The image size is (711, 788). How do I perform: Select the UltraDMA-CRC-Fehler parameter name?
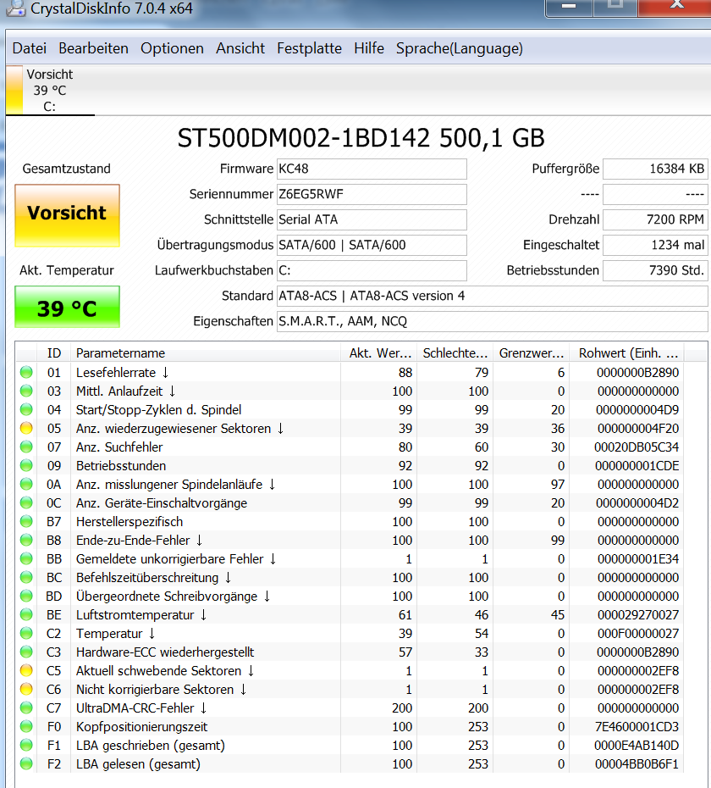(x=141, y=708)
